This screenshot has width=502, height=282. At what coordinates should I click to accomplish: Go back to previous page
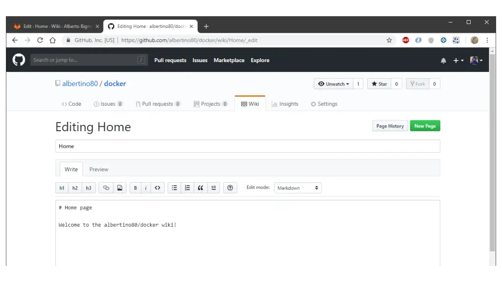pos(15,40)
